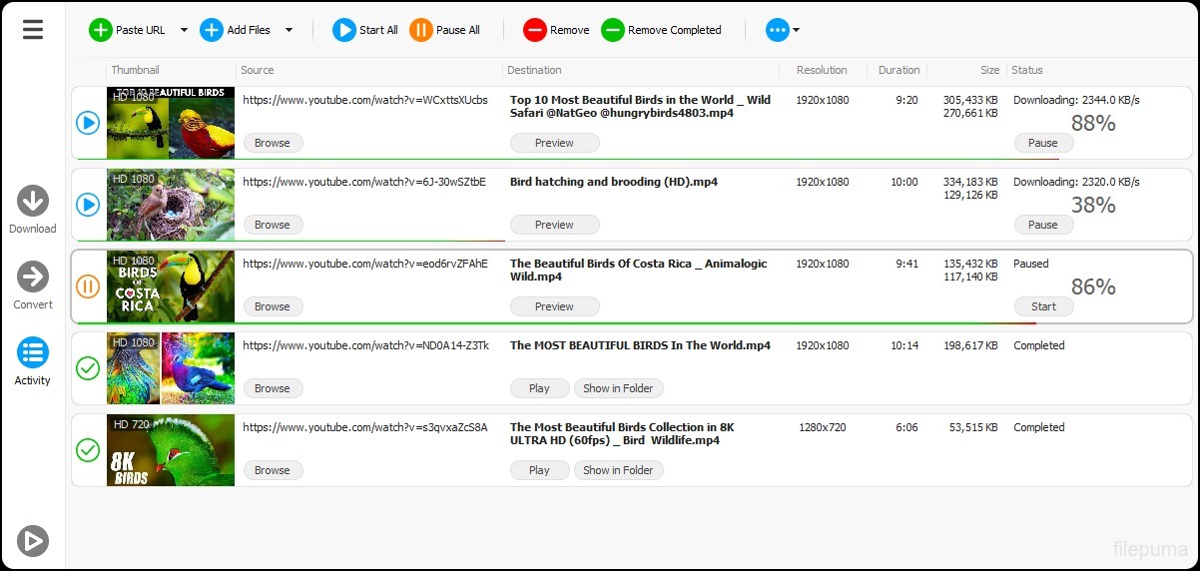Expand the Add Files dropdown arrow
The height and width of the screenshot is (571, 1200).
289,30
